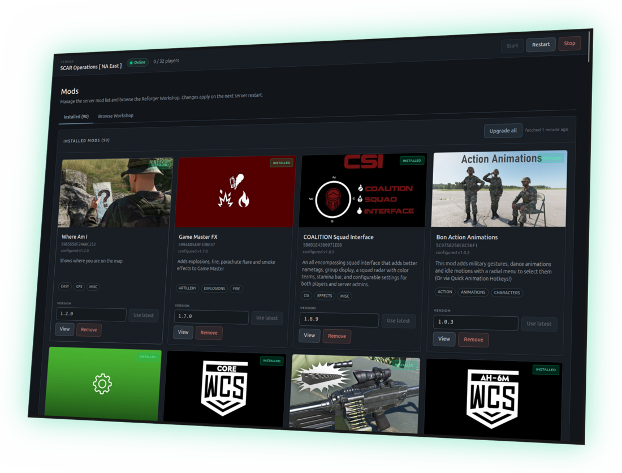
Task: Click INSTALLED badge on Game Master FX
Action: coord(281,163)
